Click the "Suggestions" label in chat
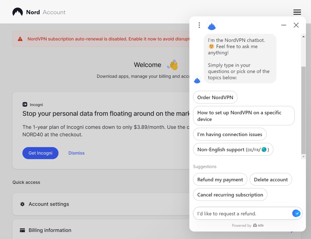311x239 pixels. point(205,167)
